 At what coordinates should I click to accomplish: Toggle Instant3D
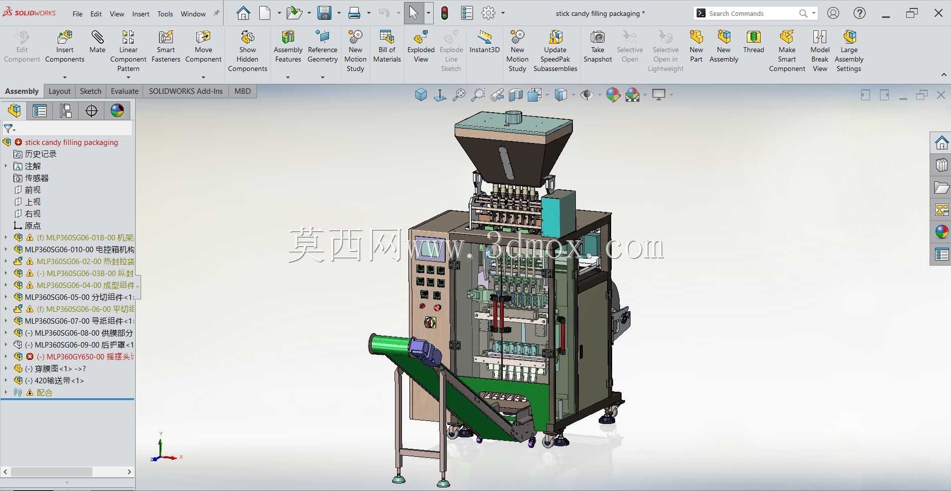click(x=484, y=42)
